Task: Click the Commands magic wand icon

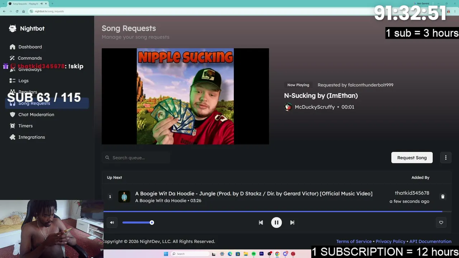Action: point(12,58)
